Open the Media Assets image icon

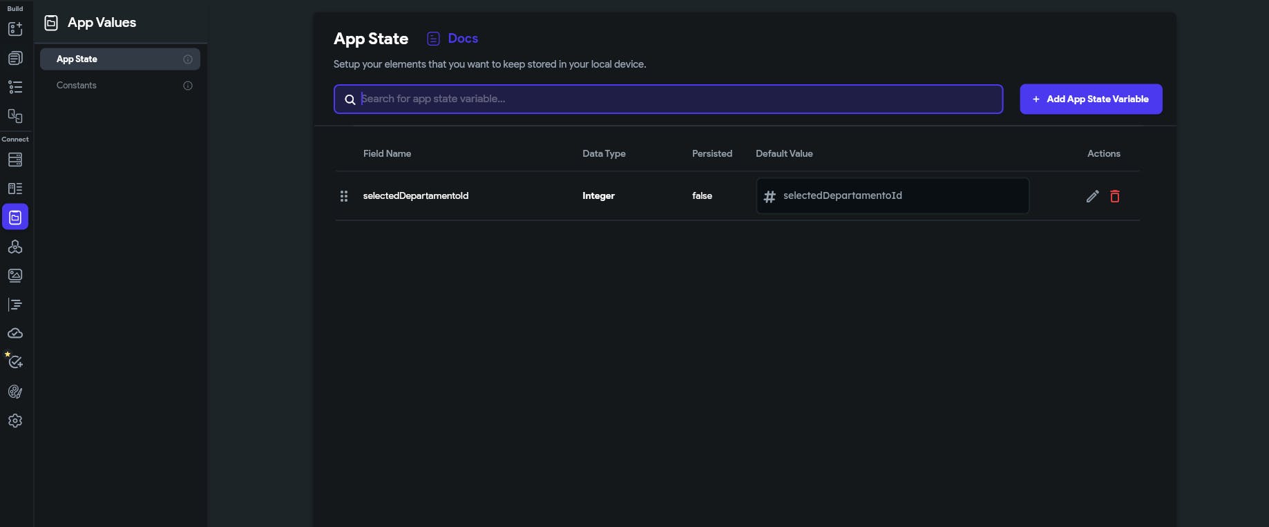pyautogui.click(x=15, y=276)
